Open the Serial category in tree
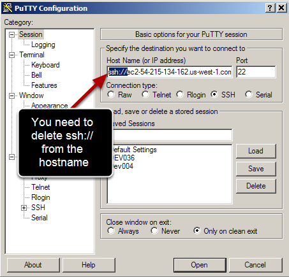Viewport: 289px width, 277px height. pyautogui.click(x=40, y=218)
